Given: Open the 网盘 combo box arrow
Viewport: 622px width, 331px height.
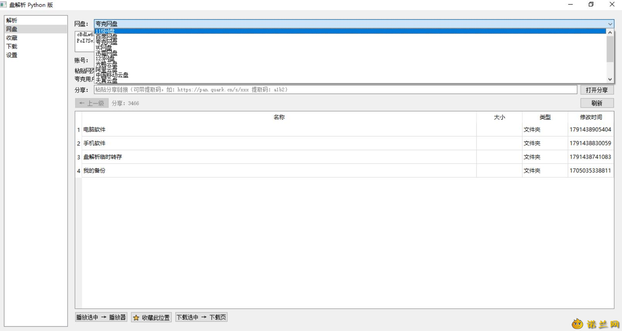Looking at the screenshot, I should pyautogui.click(x=610, y=24).
